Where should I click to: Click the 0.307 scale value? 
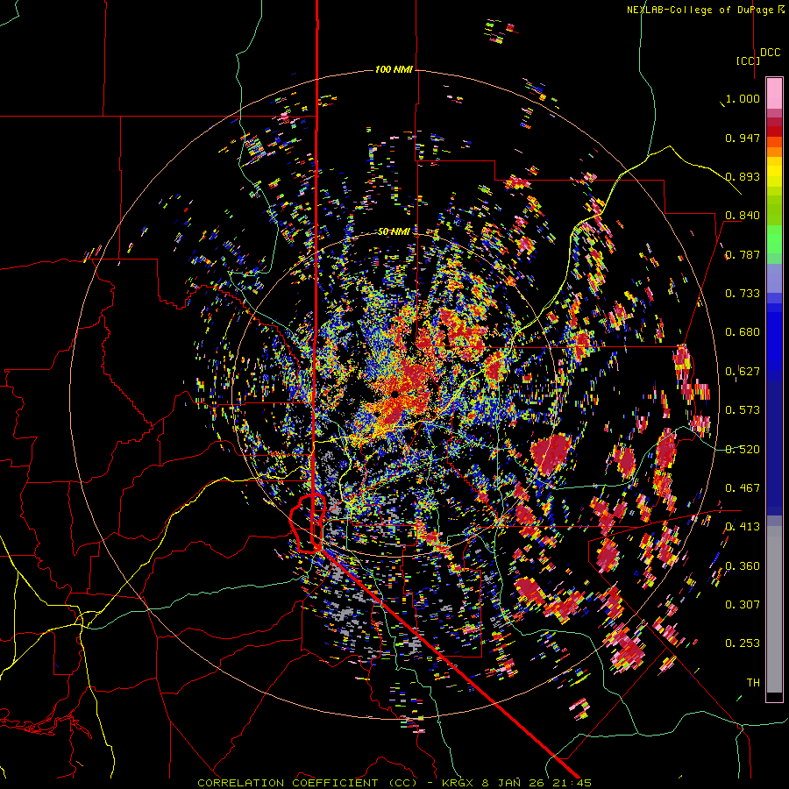(743, 605)
